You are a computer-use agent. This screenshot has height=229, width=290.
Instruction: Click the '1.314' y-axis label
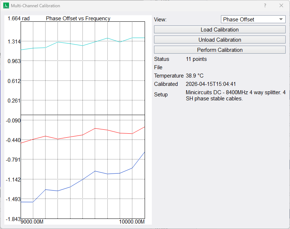[14, 42]
